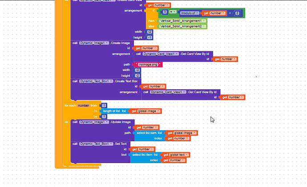This screenshot has width=307, height=187.
Task: Select the noimage.png path text block
Action: click(148, 64)
